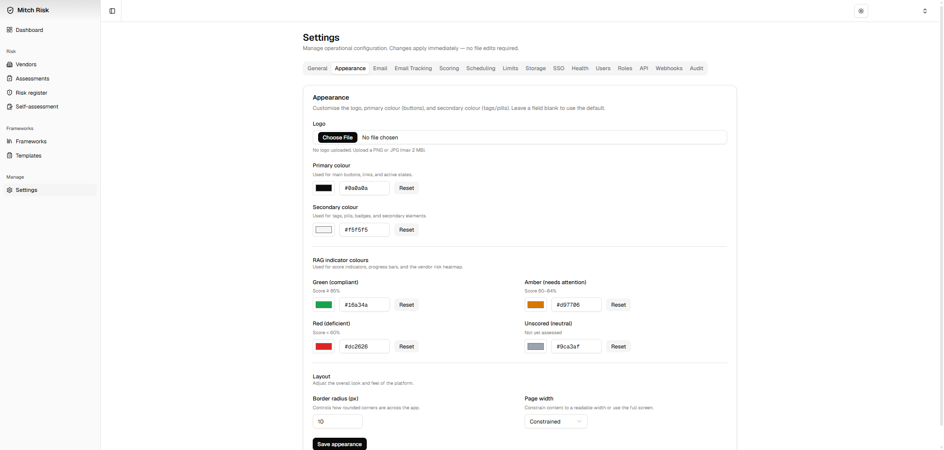Toggle the sidebar collapse panel icon
The image size is (944, 450).
point(112,11)
